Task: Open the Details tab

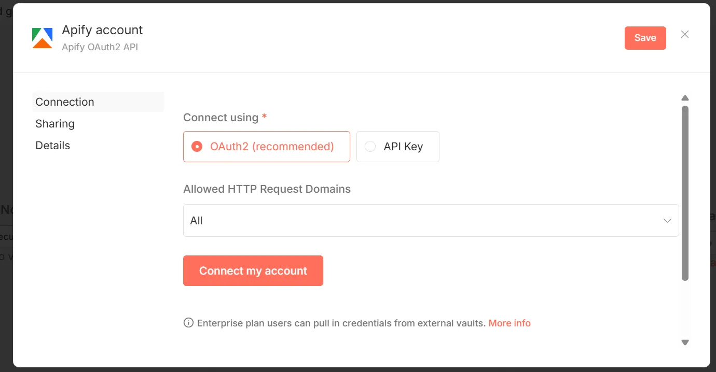Action: (x=52, y=145)
